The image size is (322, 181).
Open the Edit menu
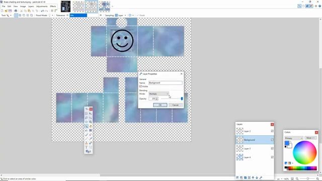9,7
